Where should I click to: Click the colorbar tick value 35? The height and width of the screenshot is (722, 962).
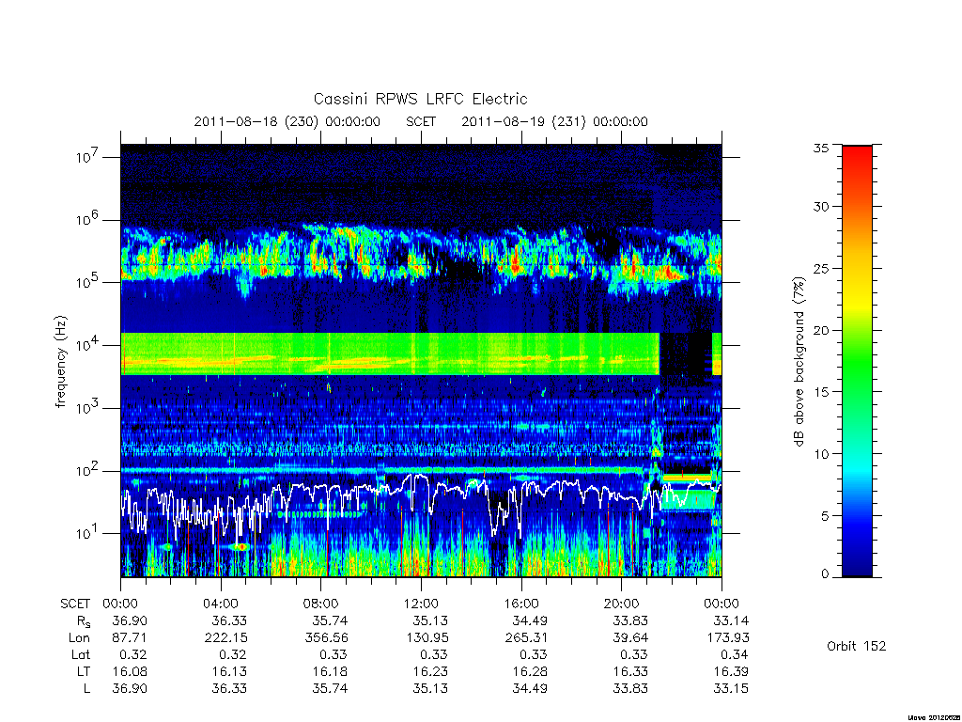coord(821,148)
